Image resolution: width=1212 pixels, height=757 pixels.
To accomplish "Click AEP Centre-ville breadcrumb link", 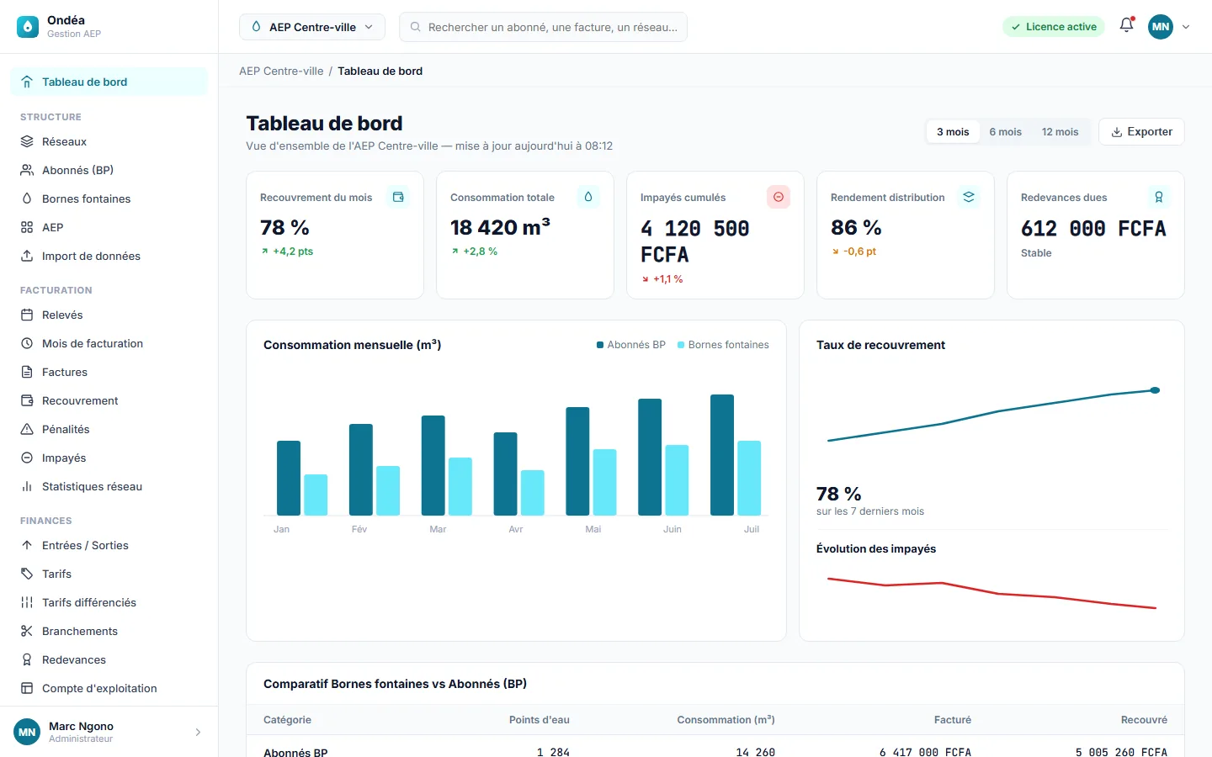I will coord(281,71).
